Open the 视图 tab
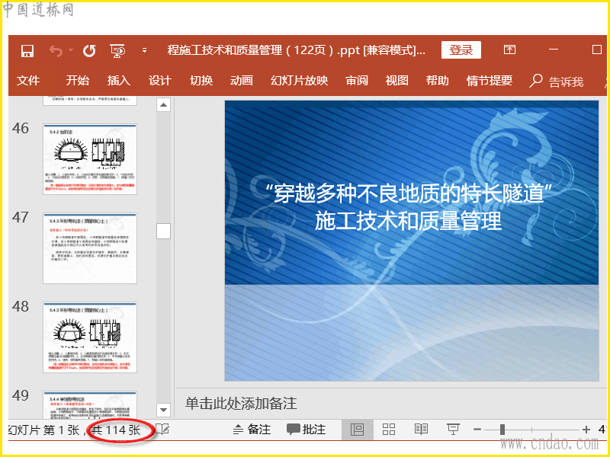This screenshot has width=610, height=457. 396,81
